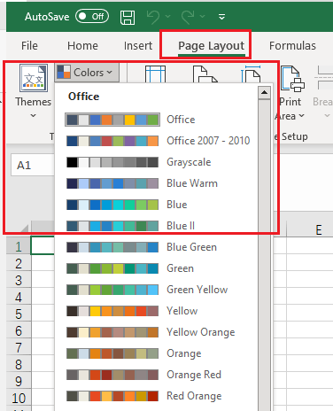Expand Customize Quick Access Toolbar arrow
Screen dimensions: 333x411
221,17
